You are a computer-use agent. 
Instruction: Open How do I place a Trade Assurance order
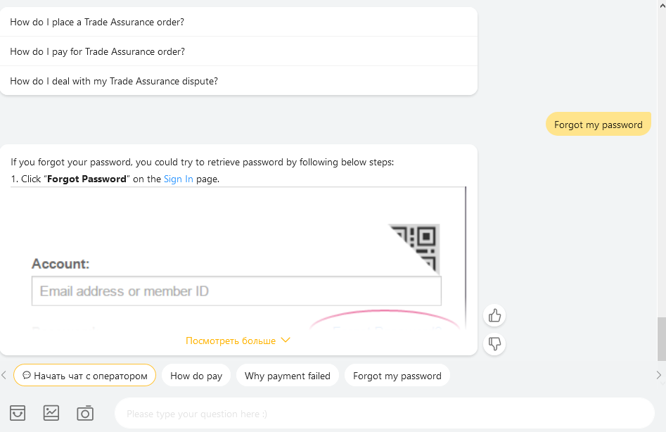[238, 22]
